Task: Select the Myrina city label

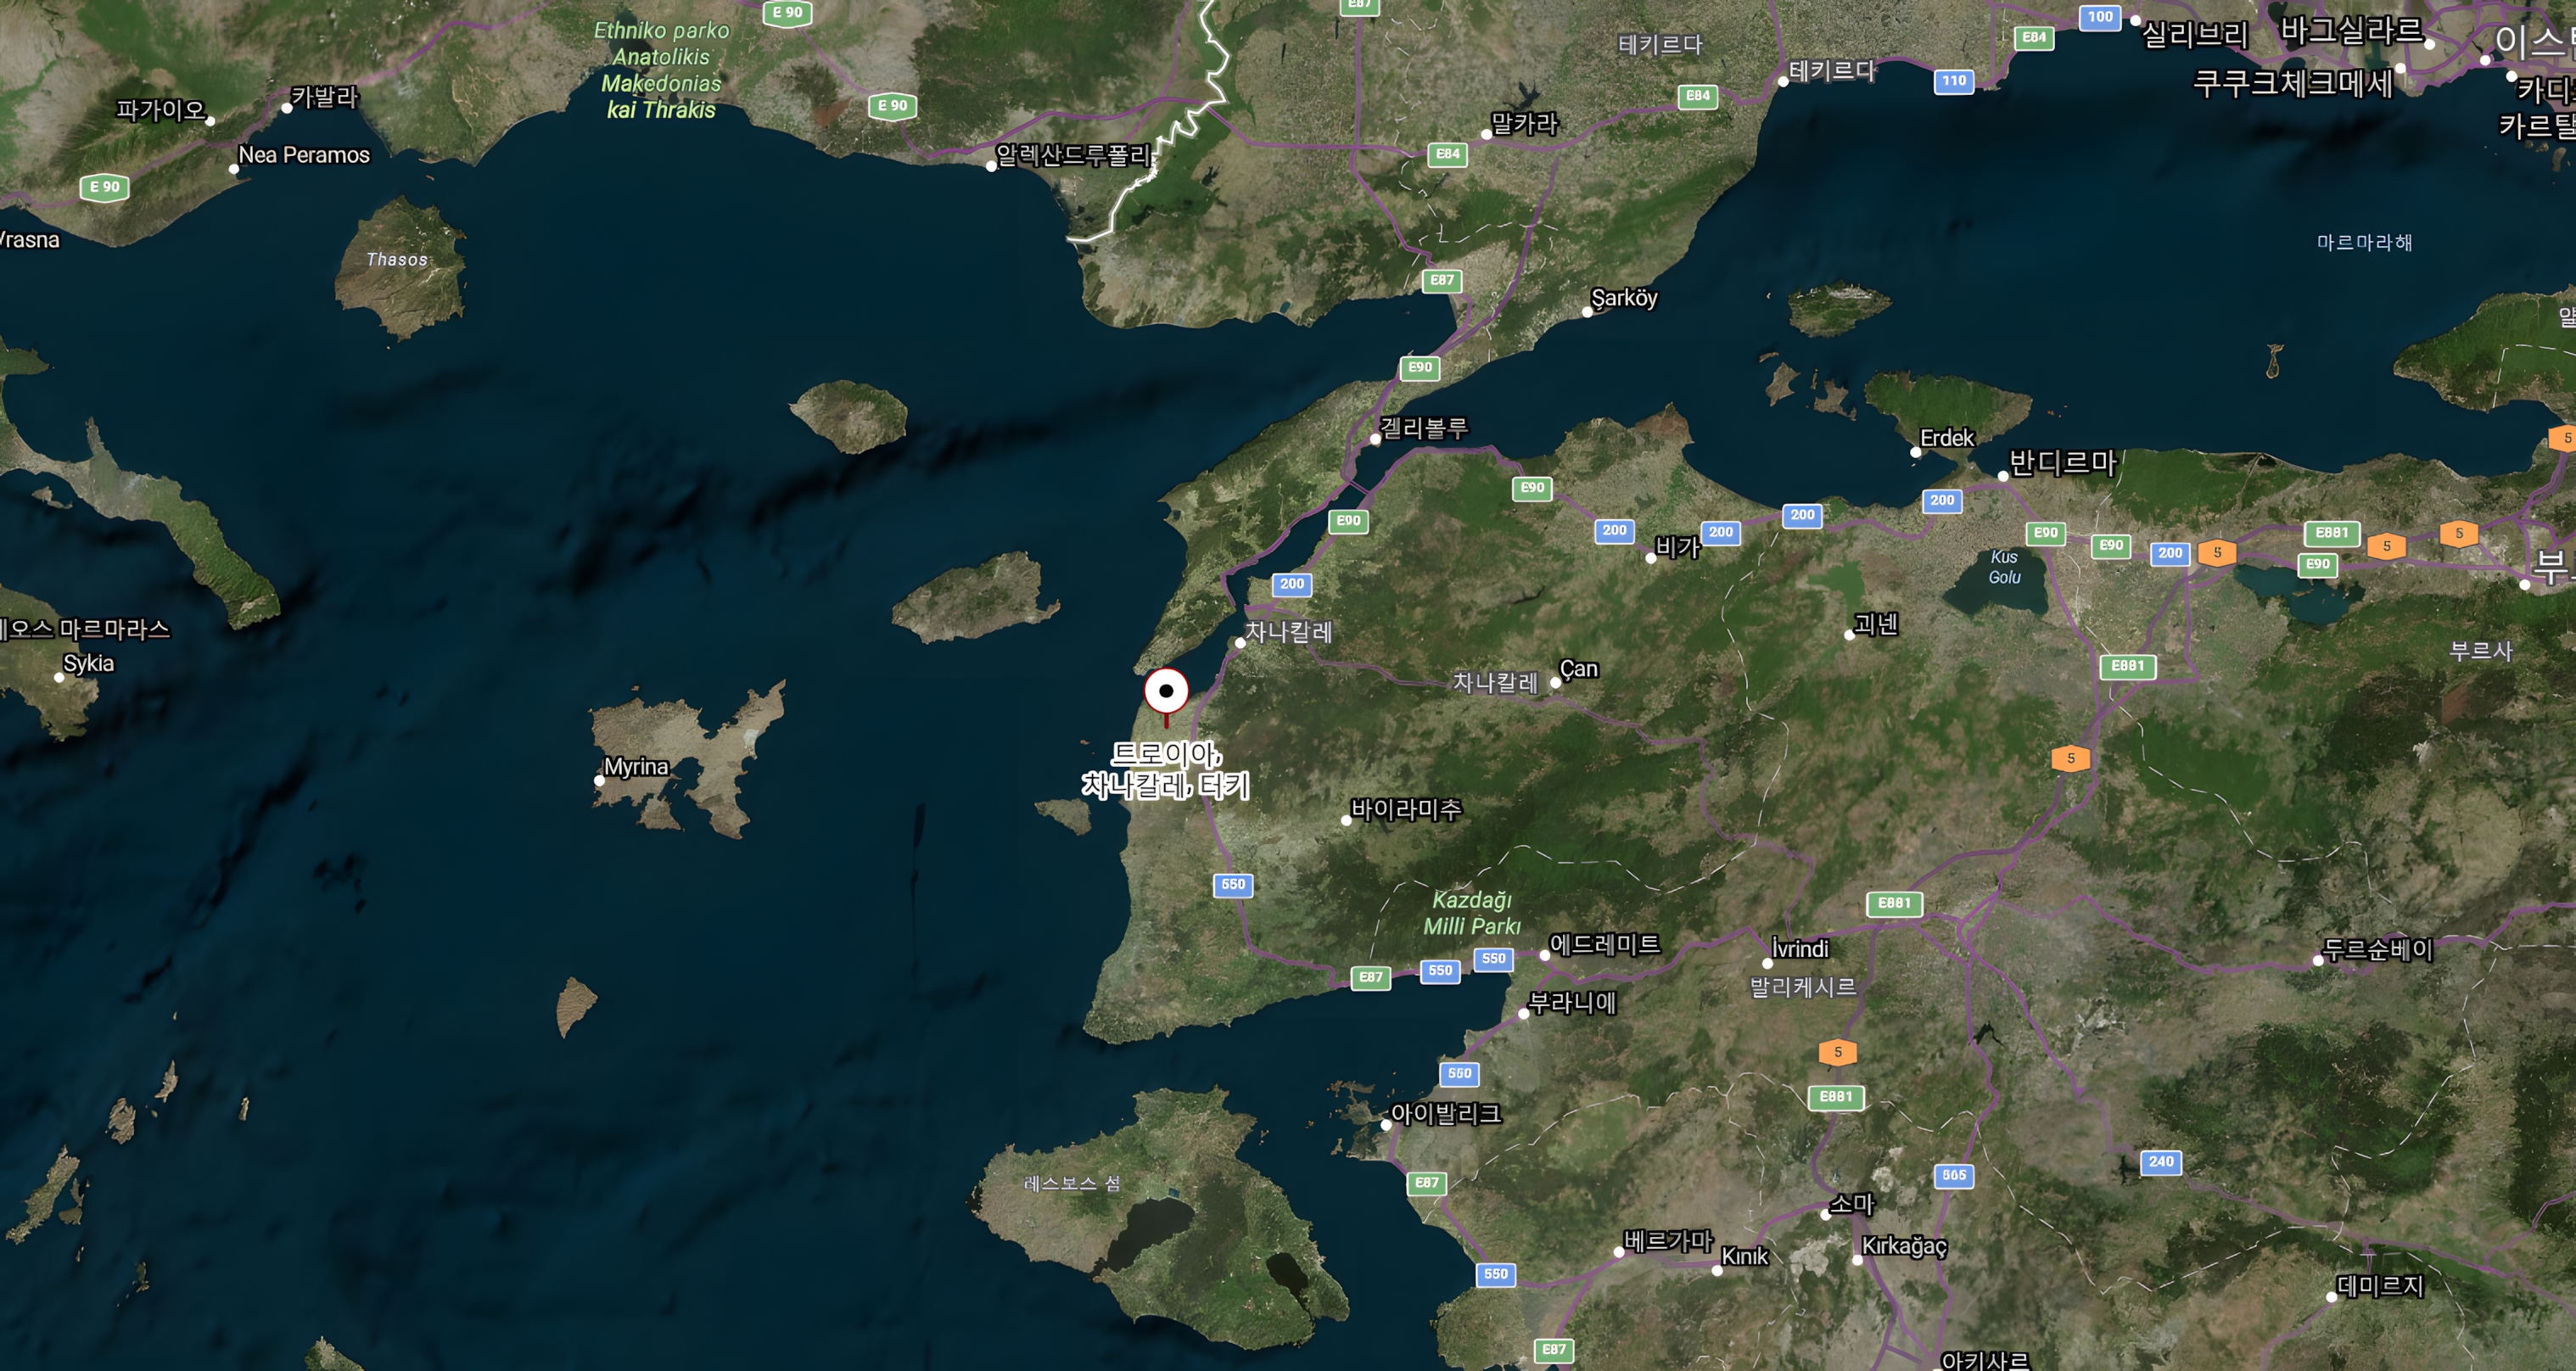Action: [x=636, y=767]
